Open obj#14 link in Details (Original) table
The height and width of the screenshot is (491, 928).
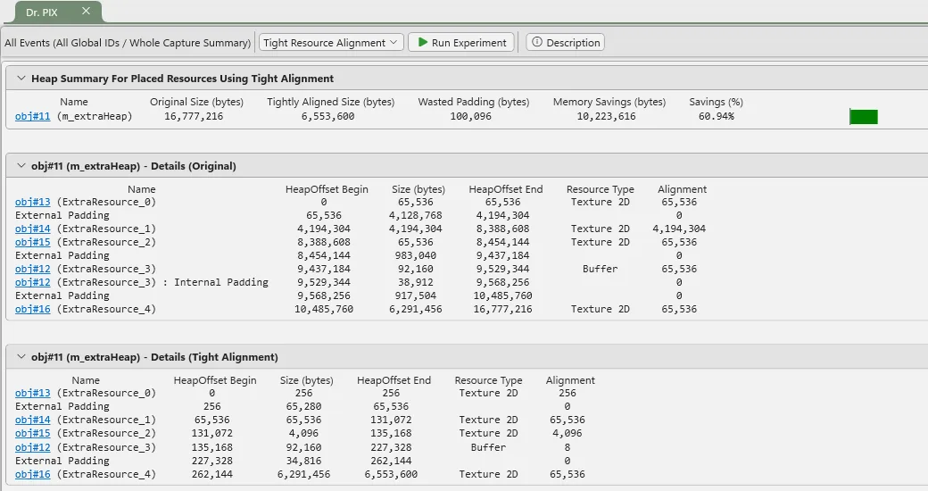tap(33, 229)
